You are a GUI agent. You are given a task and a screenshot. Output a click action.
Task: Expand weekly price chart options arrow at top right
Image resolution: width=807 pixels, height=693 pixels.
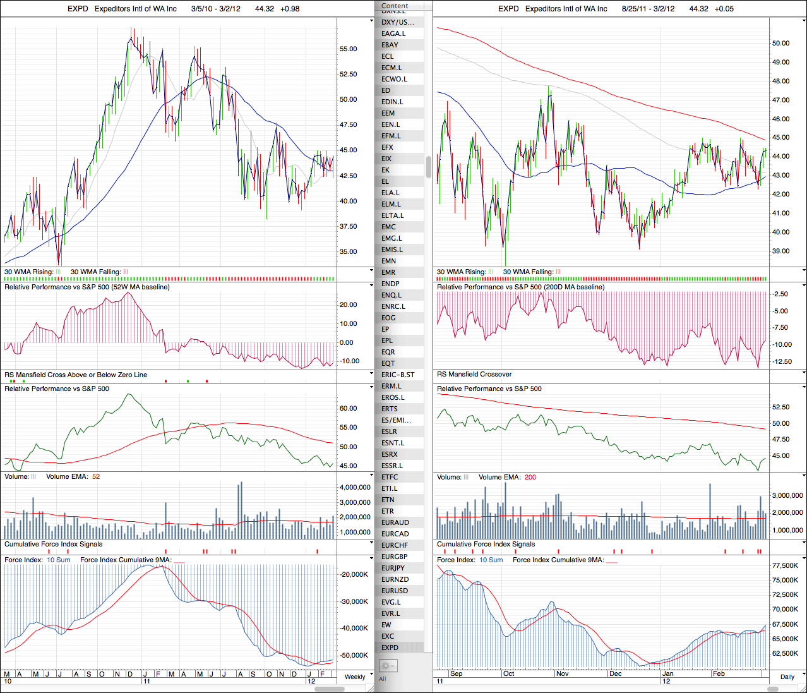pos(371,21)
